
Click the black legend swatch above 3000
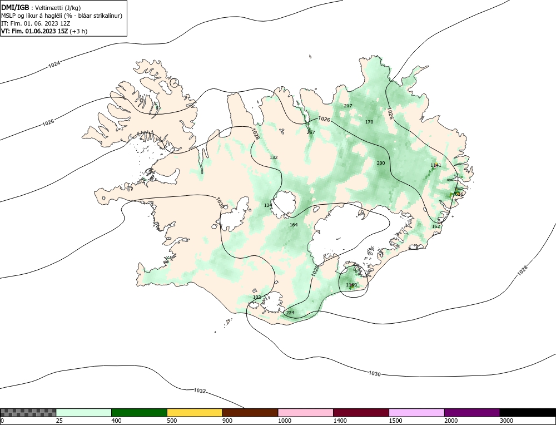pos(528,412)
